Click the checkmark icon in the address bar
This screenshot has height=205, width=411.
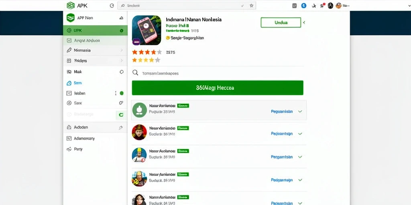(242, 6)
